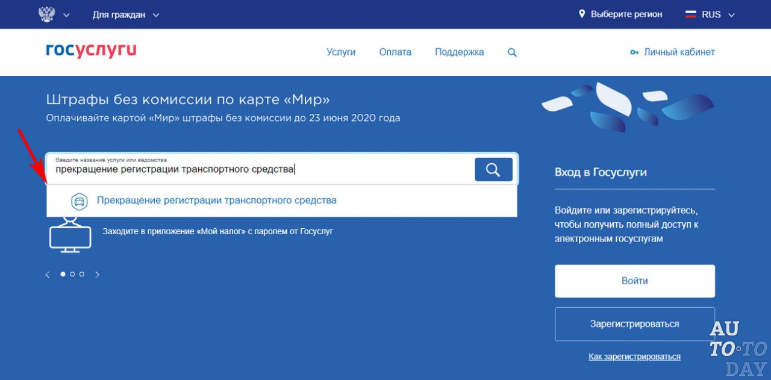Click the car icon next to the search suggestion
The height and width of the screenshot is (380, 771).
pos(79,199)
